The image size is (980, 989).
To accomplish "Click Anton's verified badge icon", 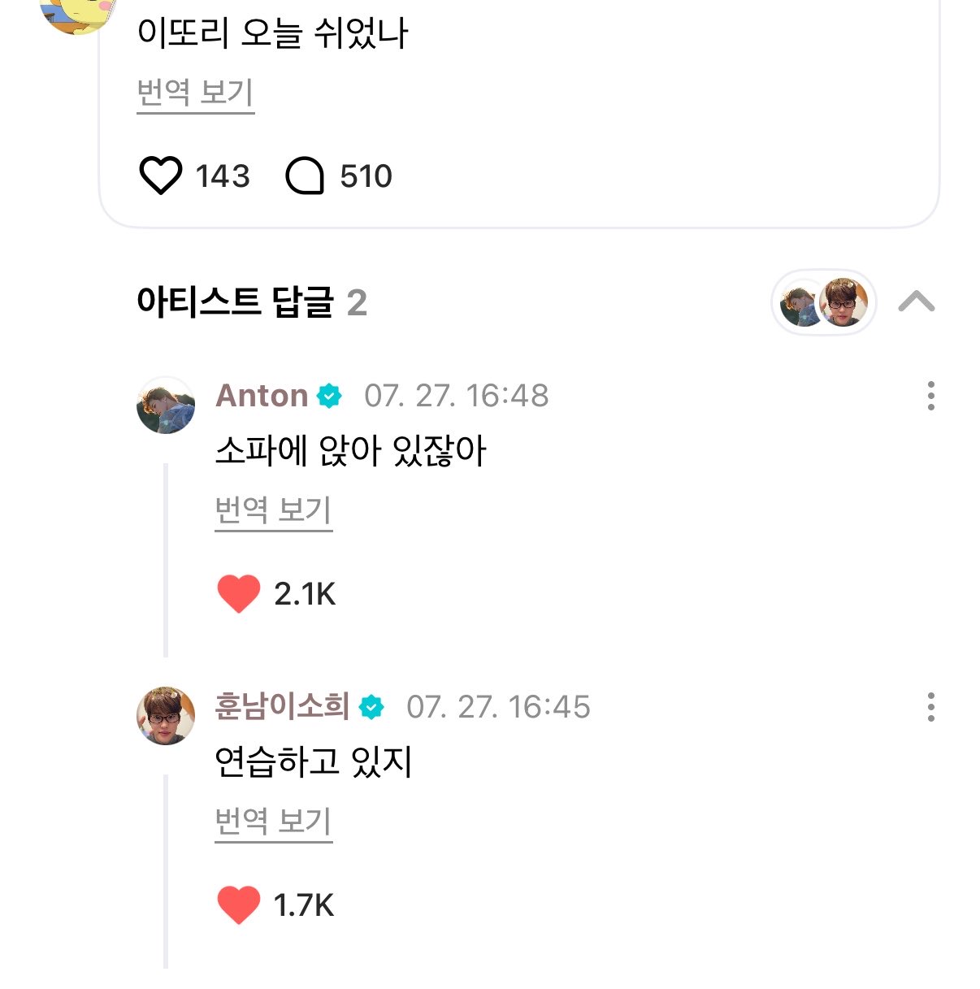I will (x=329, y=397).
